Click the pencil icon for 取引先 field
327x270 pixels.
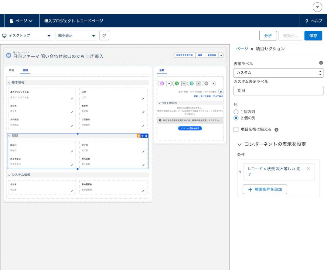[x=72, y=112]
